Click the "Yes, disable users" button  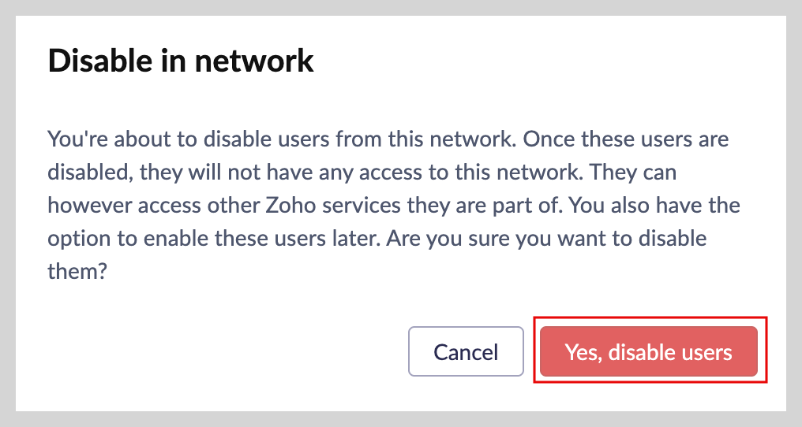pyautogui.click(x=648, y=351)
